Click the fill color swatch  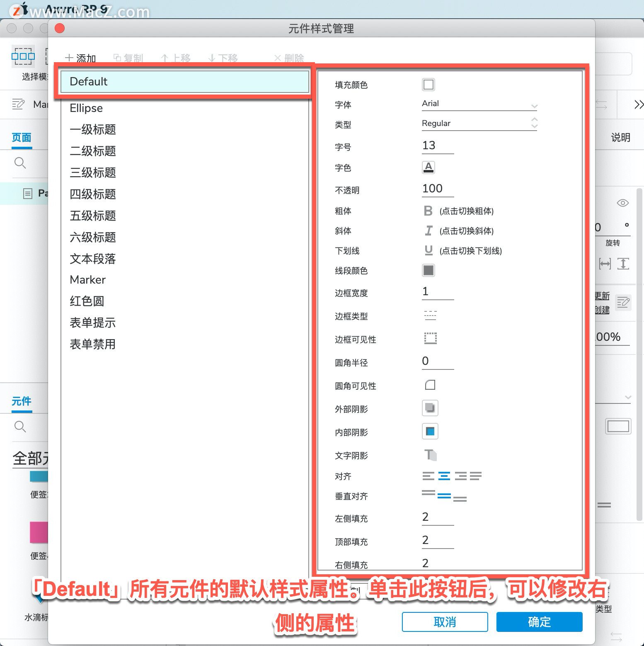(428, 85)
